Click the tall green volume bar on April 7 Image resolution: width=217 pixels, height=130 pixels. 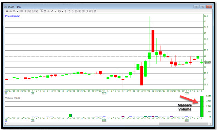coord(202,106)
